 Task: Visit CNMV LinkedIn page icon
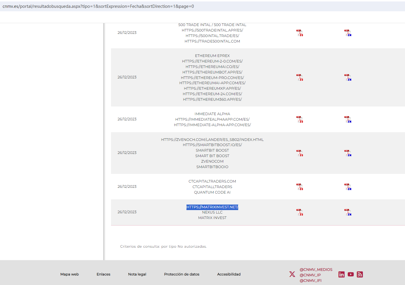point(341,274)
